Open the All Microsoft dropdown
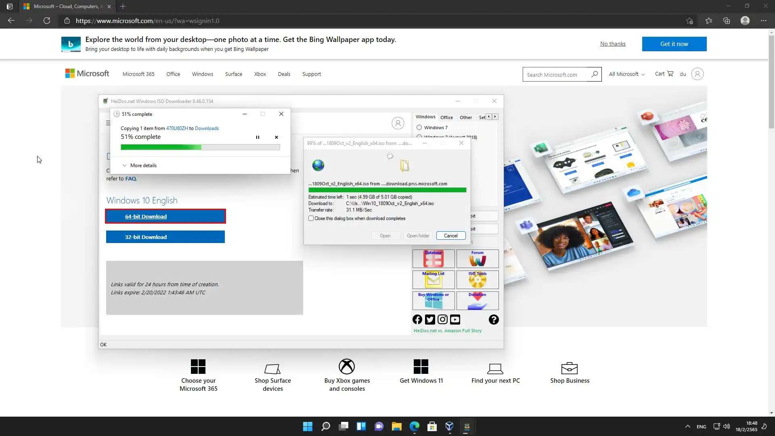 click(626, 74)
